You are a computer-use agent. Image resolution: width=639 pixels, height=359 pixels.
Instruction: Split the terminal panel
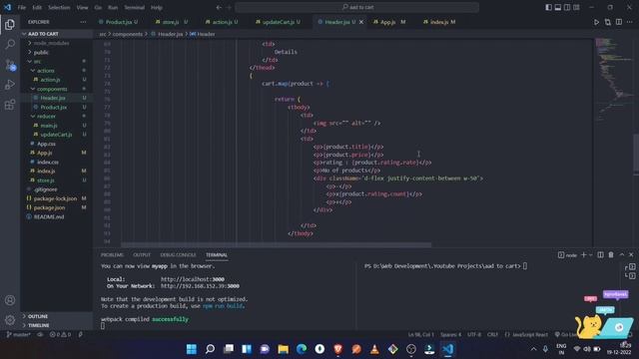600,255
